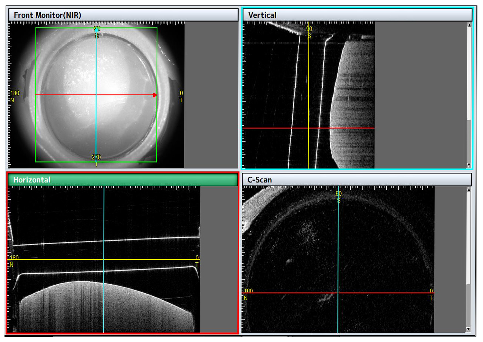Click the "90" label in the Vertical panel
This screenshot has width=483, height=342.
309,29
